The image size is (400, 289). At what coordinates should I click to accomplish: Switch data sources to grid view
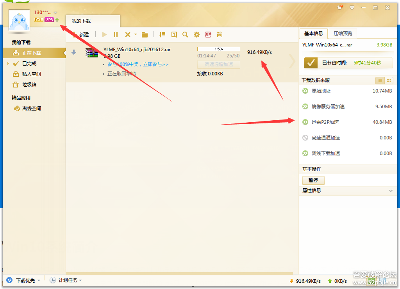pos(389,80)
